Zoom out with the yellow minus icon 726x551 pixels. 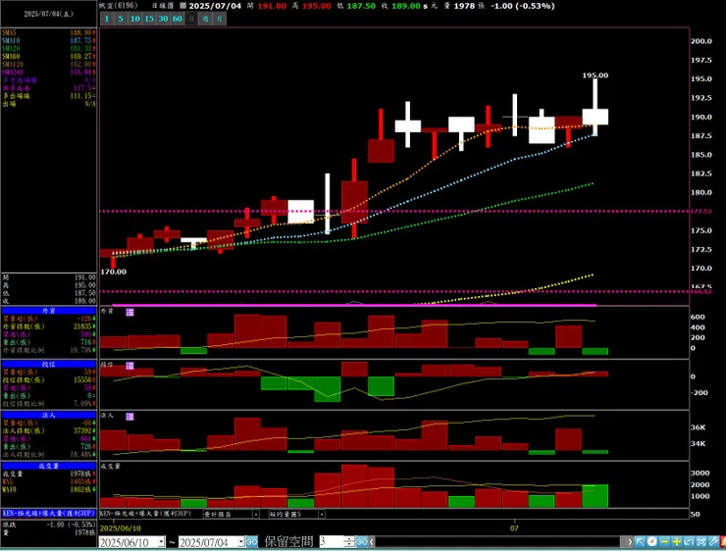tap(664, 541)
